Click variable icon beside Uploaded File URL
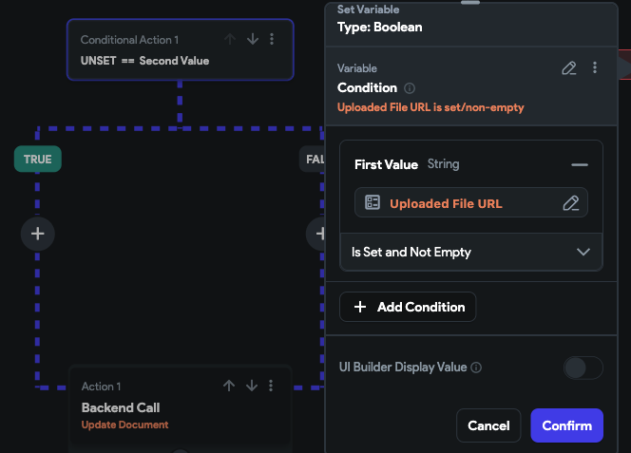Screen dimensions: 631x453 373,202
